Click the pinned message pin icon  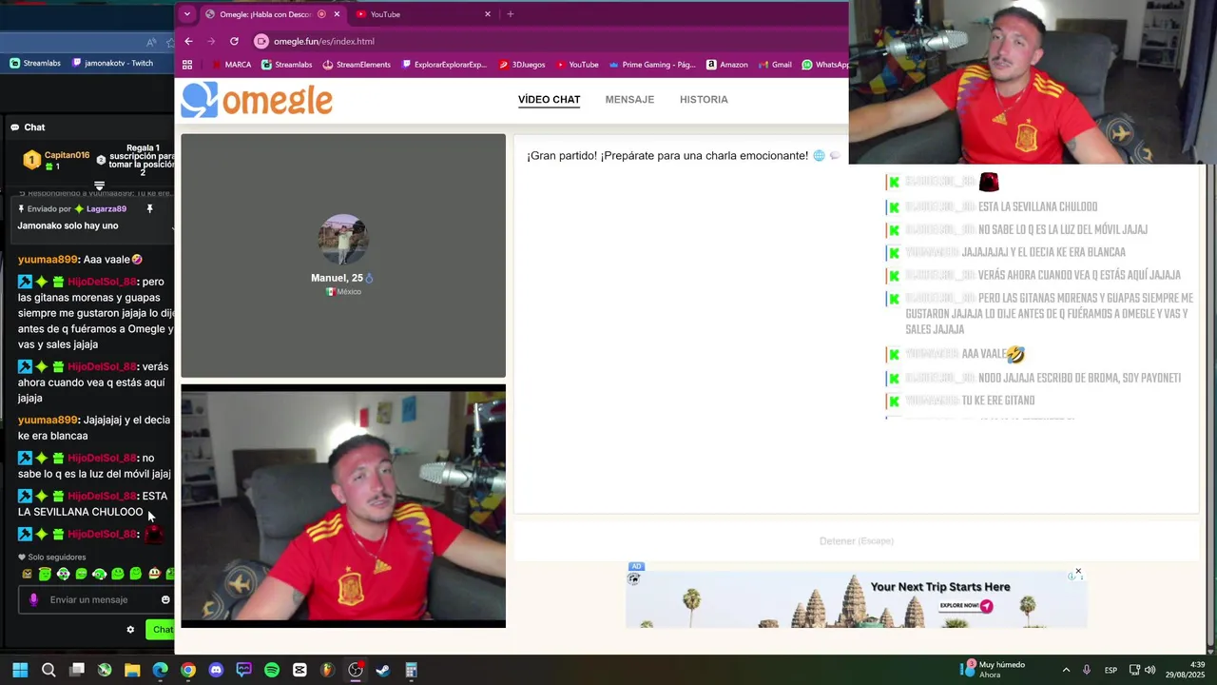coord(149,208)
